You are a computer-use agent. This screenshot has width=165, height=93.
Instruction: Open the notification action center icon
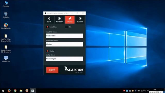[x=161, y=91]
